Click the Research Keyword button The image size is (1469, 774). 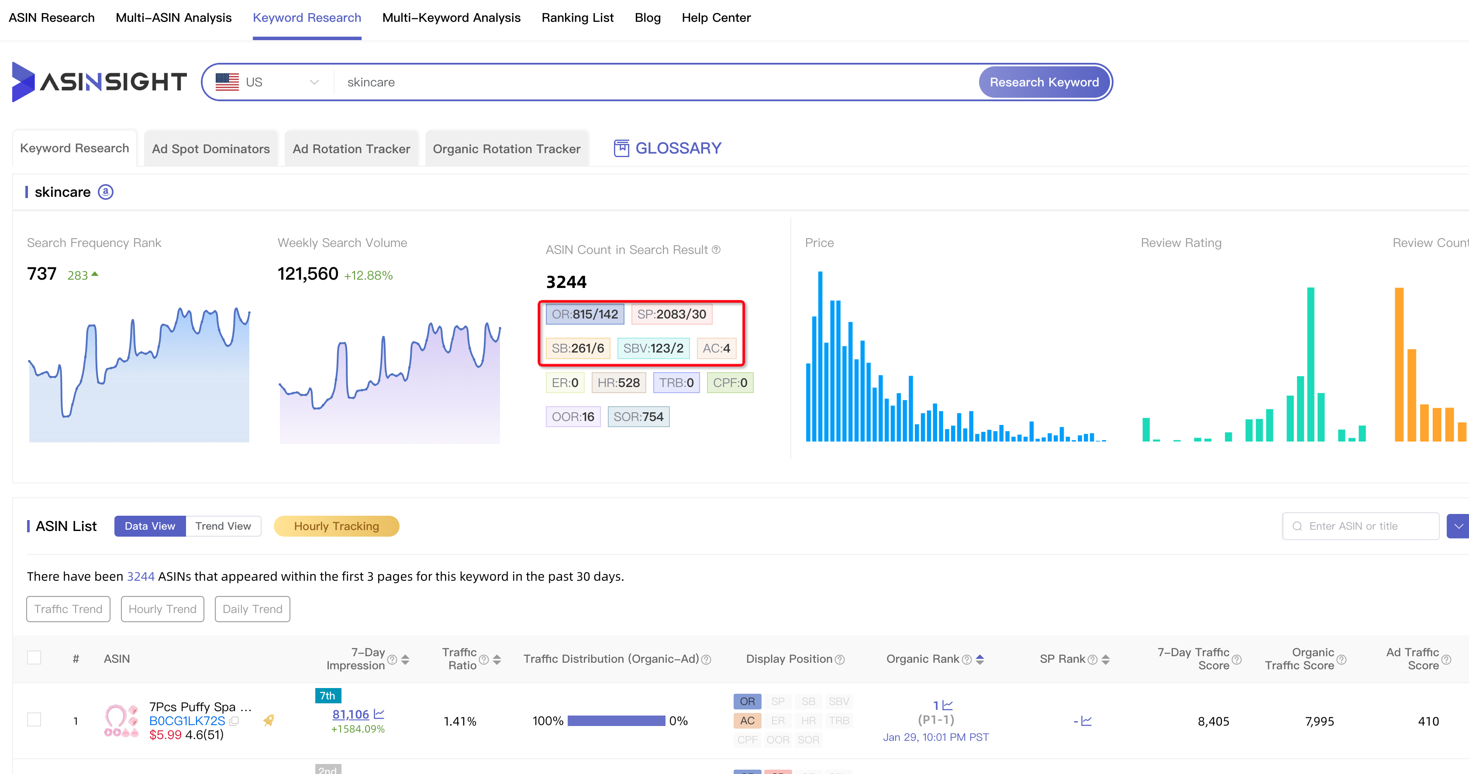[x=1044, y=82]
